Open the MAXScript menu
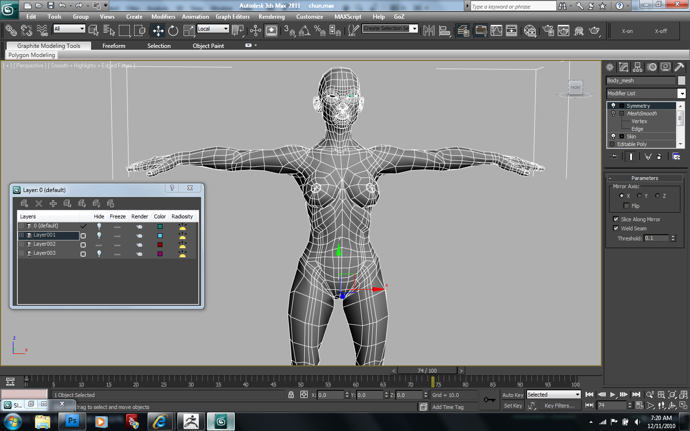 pos(348,17)
